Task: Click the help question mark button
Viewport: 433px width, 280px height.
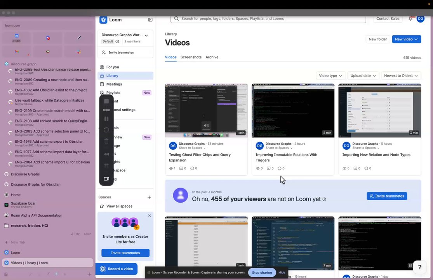Action: [419, 267]
